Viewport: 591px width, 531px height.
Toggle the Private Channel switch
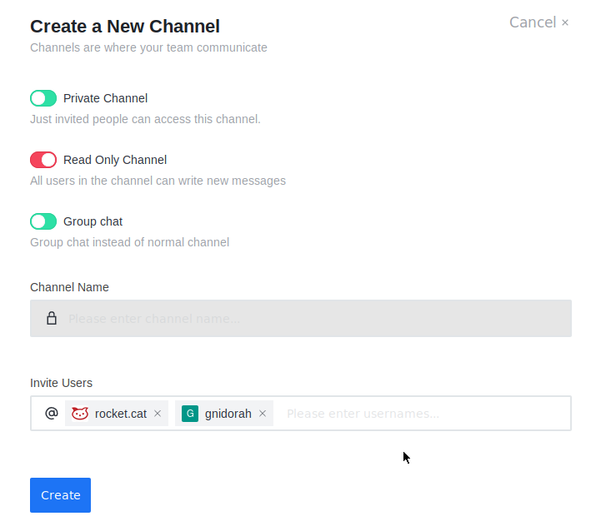[x=43, y=98]
